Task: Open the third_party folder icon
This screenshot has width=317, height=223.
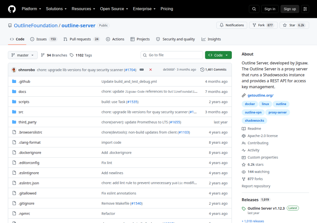Action: coord(14,122)
